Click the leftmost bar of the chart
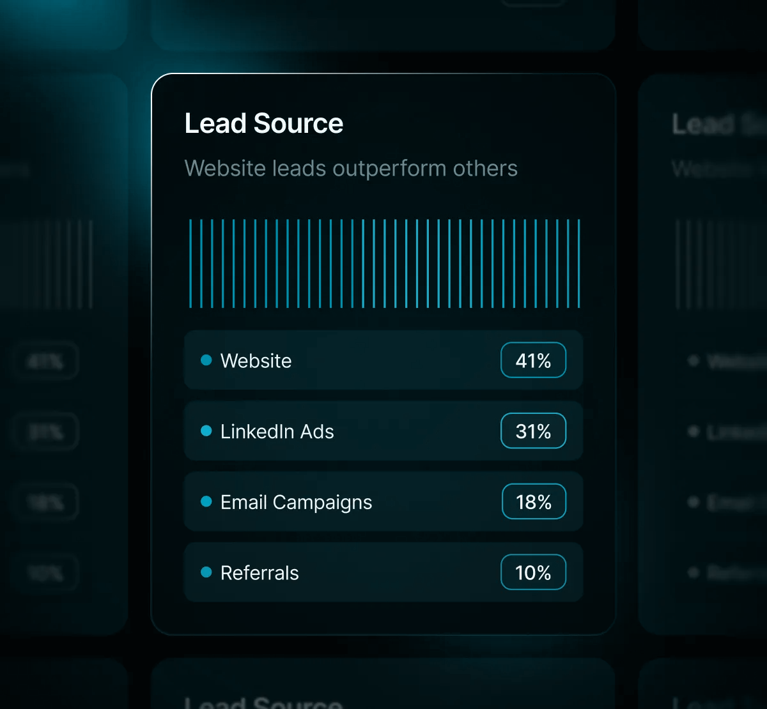This screenshot has height=709, width=767. pyautogui.click(x=191, y=262)
